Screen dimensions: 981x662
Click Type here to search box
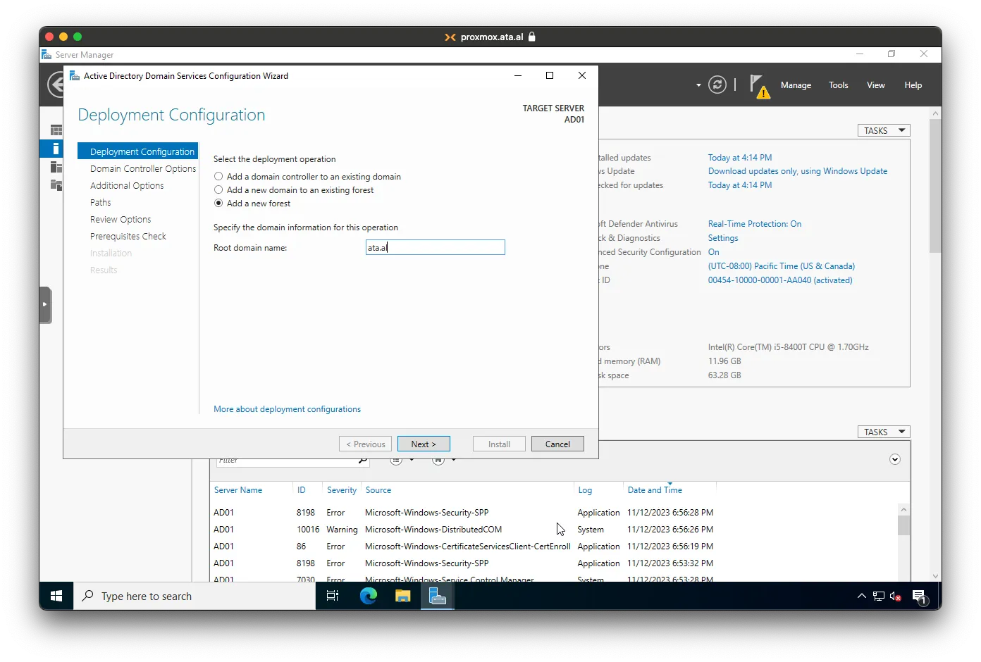click(195, 596)
